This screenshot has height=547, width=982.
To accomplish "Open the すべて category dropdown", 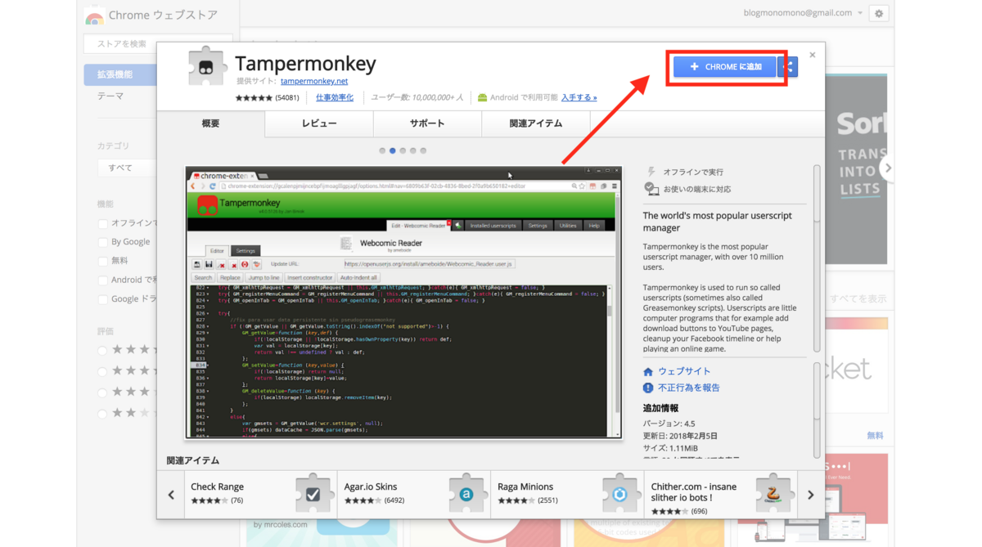I will click(127, 168).
